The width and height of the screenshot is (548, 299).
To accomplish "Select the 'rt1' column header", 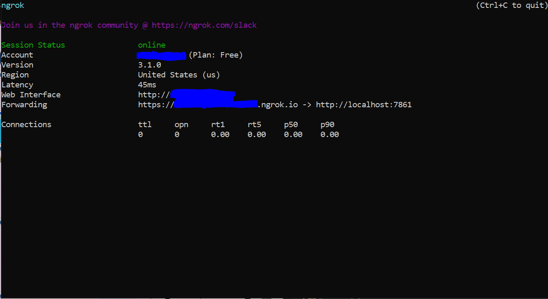I will (x=218, y=125).
